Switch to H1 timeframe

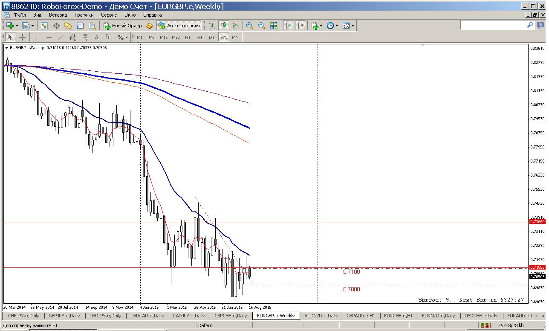(x=188, y=37)
